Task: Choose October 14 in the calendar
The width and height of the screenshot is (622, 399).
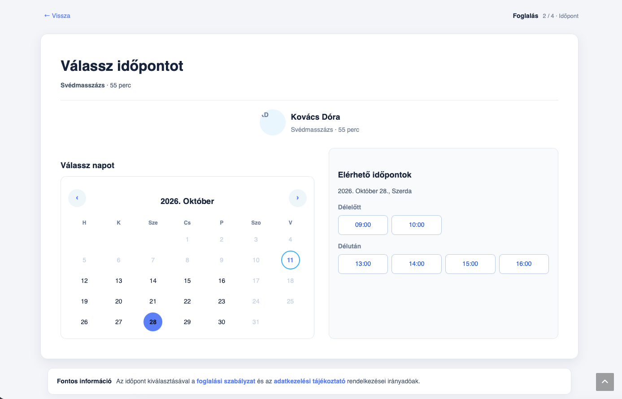Action: [x=153, y=281]
